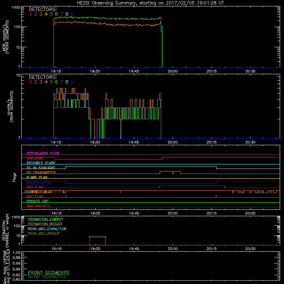Image resolution: width=284 pixels, height=284 pixels.
Task: Click the MON. counts/s FRONT SEGMENTS axis label
Action: coord(6,37)
